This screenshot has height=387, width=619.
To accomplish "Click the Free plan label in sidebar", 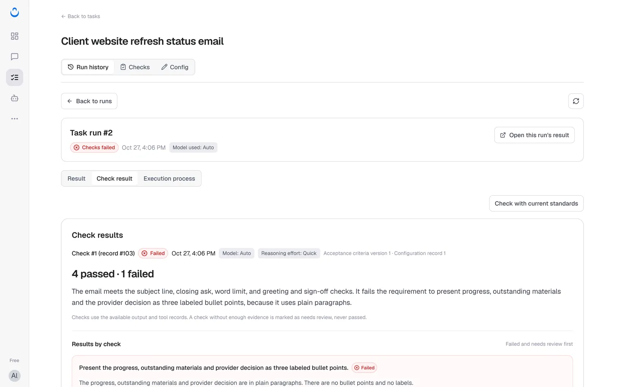I will (14, 360).
